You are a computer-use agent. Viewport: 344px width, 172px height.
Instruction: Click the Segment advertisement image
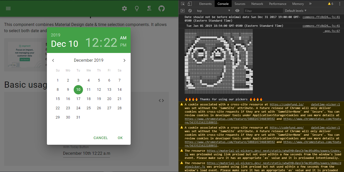tap(25, 55)
